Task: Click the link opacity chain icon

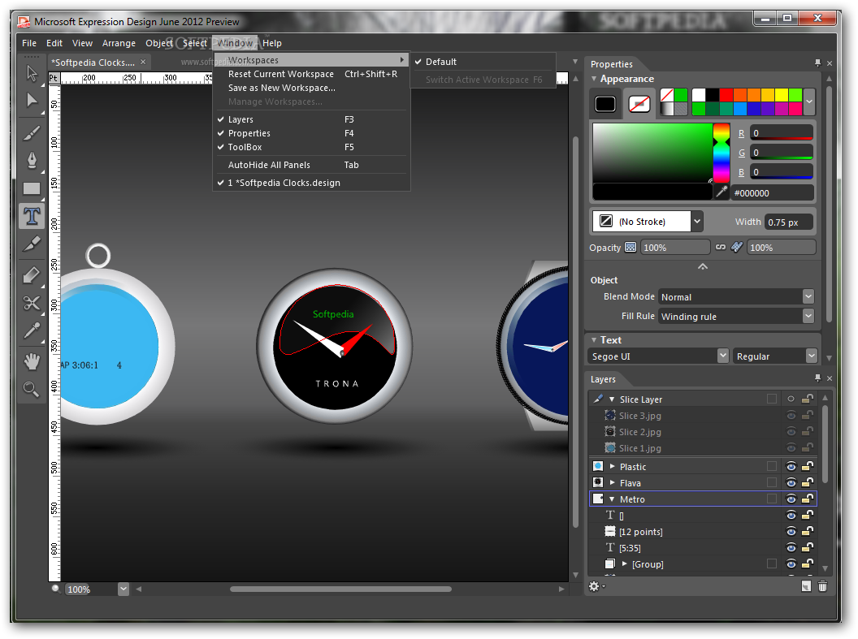Action: 721,248
